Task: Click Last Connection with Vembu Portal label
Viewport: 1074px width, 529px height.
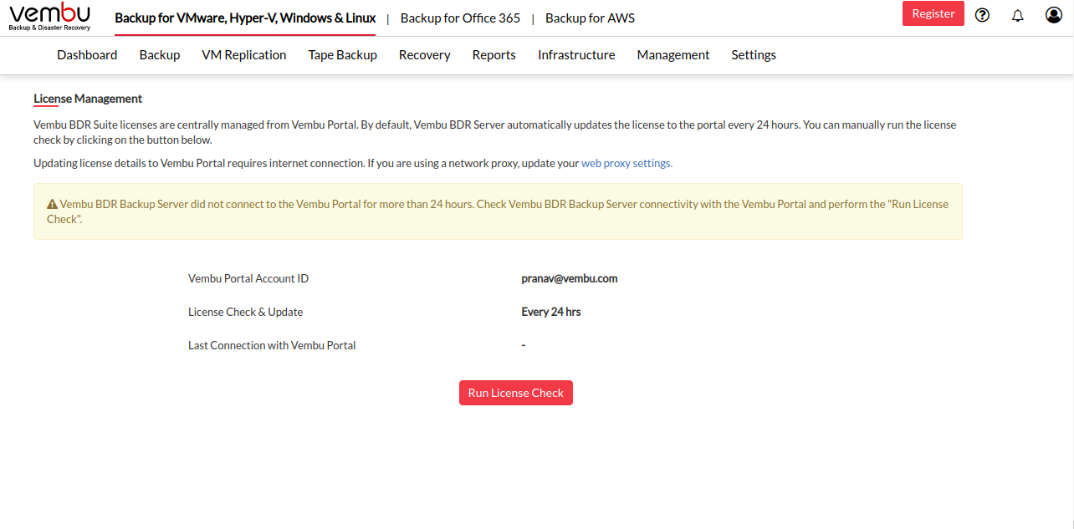Action: click(272, 345)
